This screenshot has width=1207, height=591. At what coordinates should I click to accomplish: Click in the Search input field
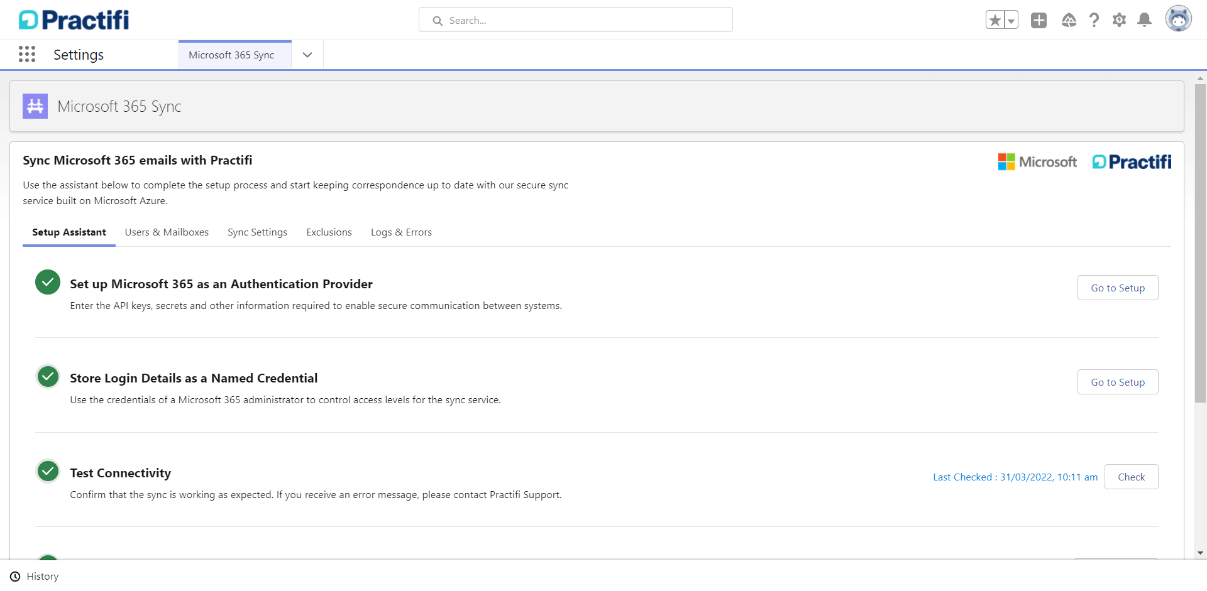585,21
